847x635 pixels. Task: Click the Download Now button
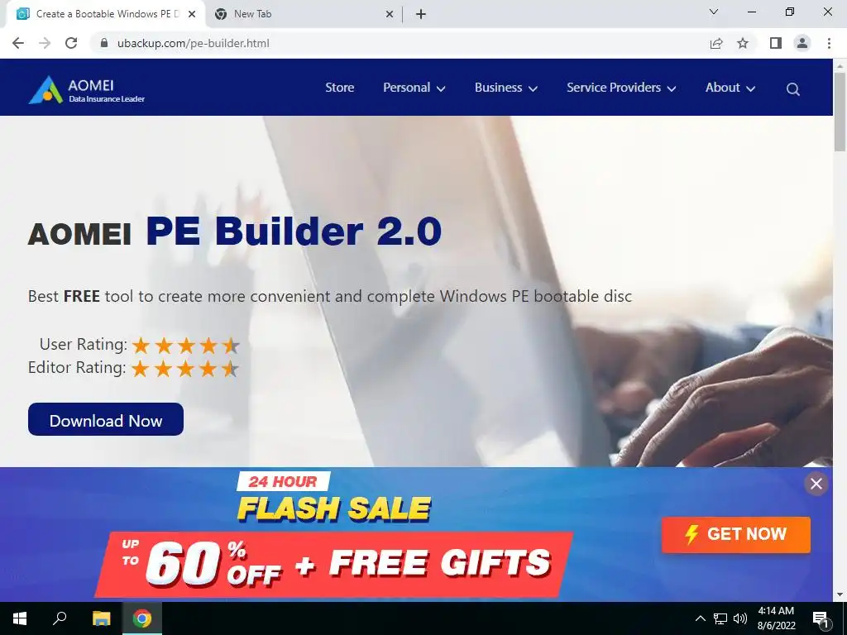[x=106, y=419]
